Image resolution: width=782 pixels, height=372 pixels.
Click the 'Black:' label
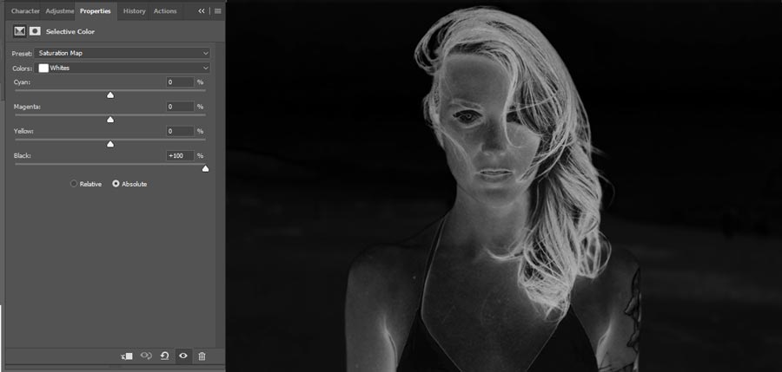click(x=22, y=156)
